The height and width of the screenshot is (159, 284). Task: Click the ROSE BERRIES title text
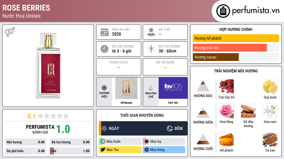point(26,8)
